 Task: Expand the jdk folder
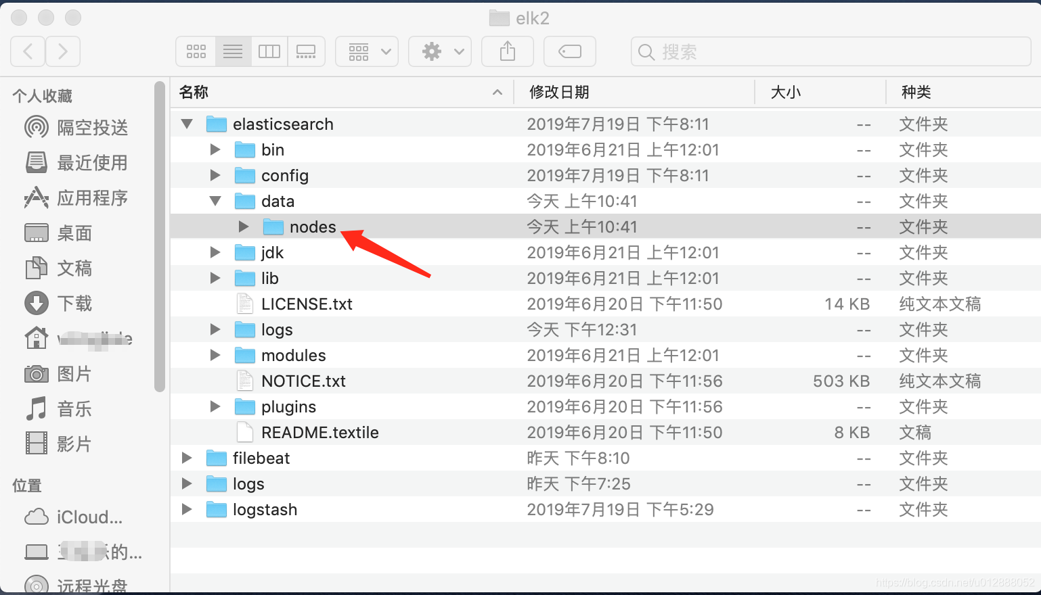(215, 252)
